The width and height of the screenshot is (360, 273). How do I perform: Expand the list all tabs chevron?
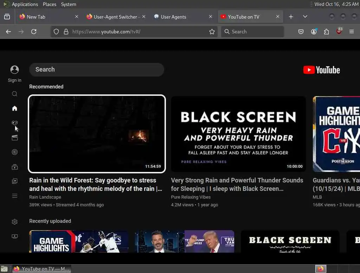point(305,17)
